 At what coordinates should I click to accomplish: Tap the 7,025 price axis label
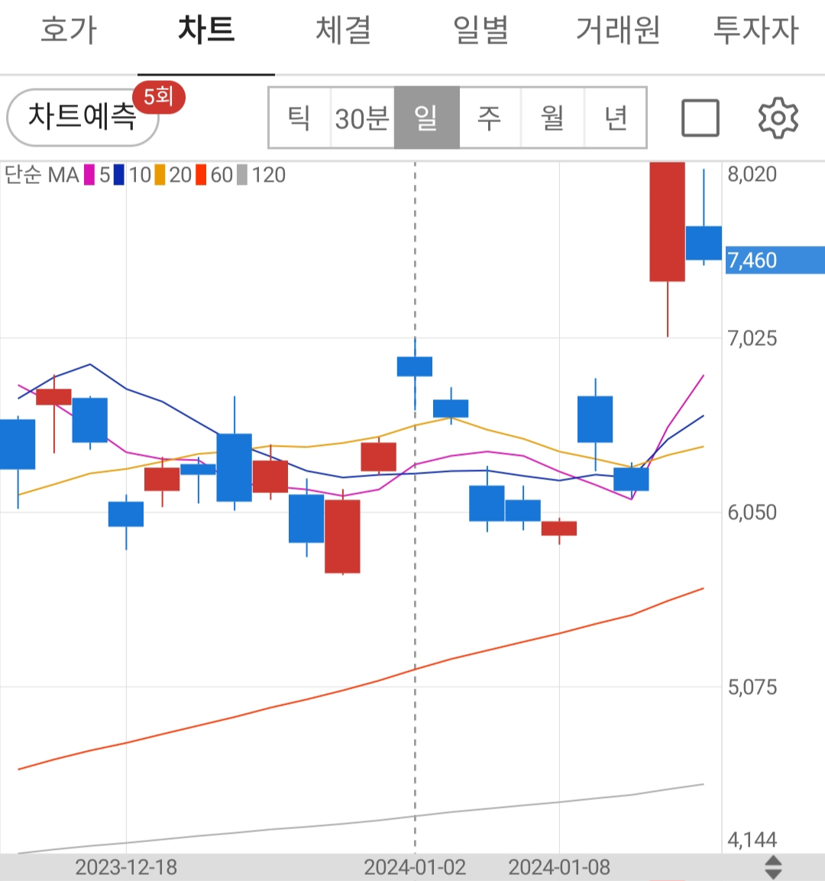tap(752, 338)
